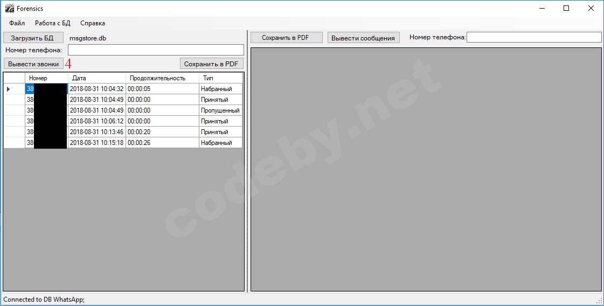Select date cell 2018-08-31 10:13:46
The height and width of the screenshot is (306, 604).
pos(96,132)
